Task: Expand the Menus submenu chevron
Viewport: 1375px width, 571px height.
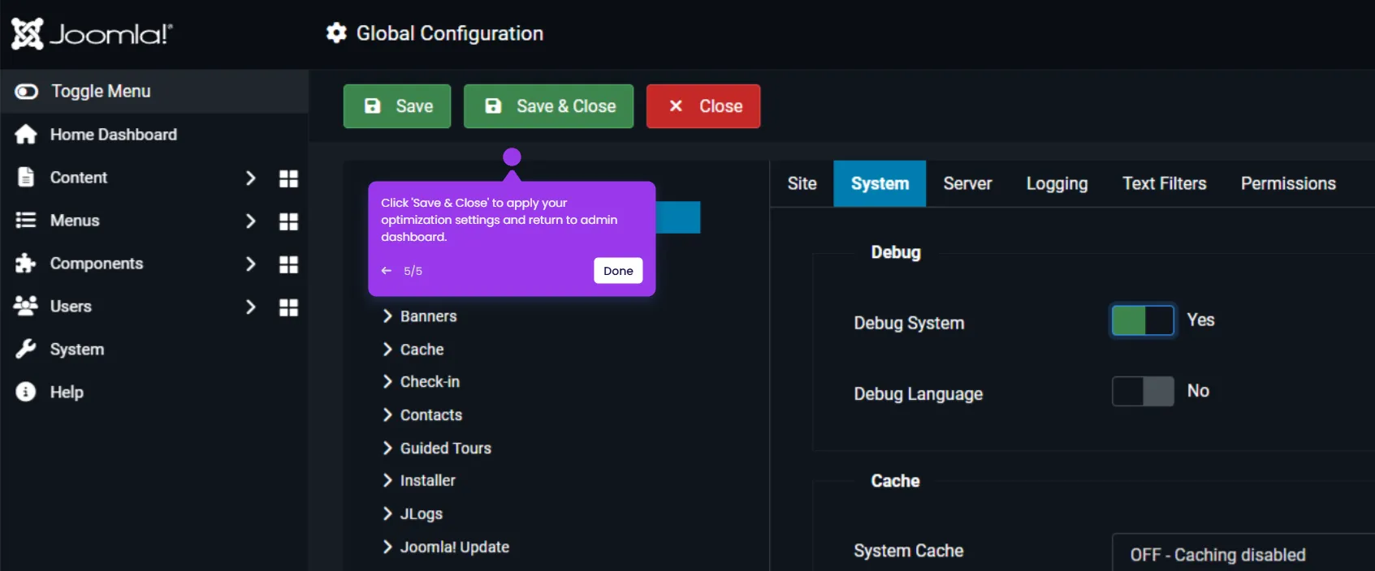Action: 250,221
